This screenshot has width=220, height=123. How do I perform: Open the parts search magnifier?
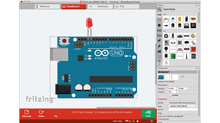click(160, 9)
